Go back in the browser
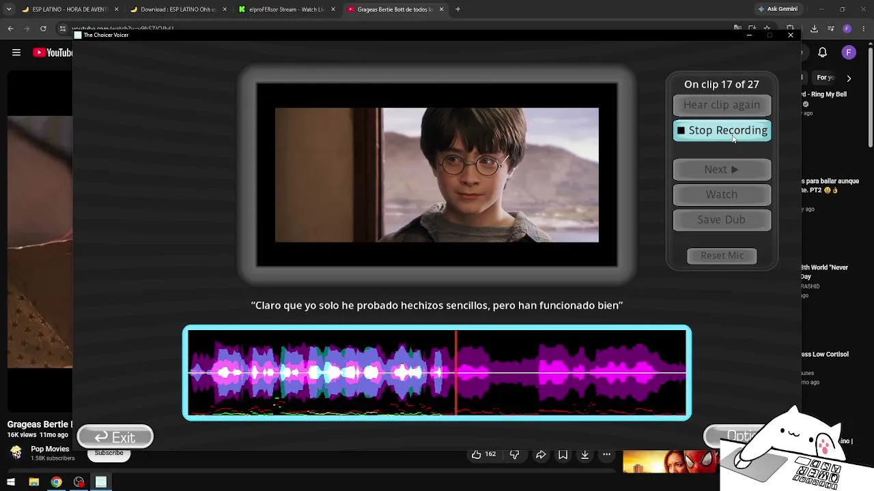The image size is (874, 491). pyautogui.click(x=10, y=29)
